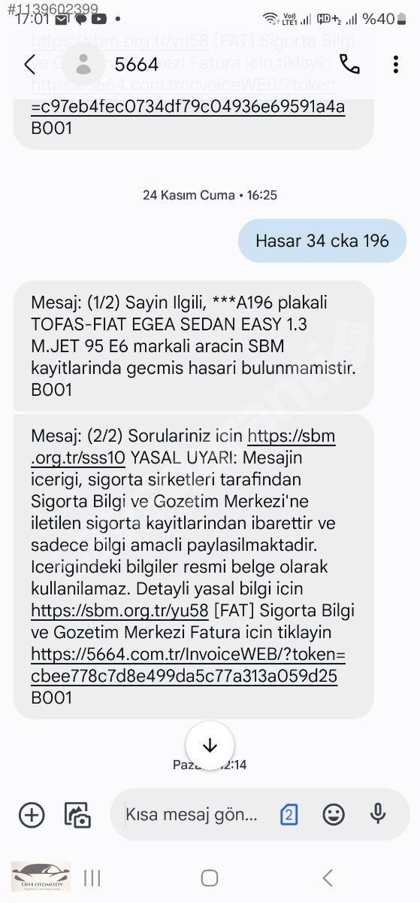Switch SIM with the SIM 2 icon

289,814
